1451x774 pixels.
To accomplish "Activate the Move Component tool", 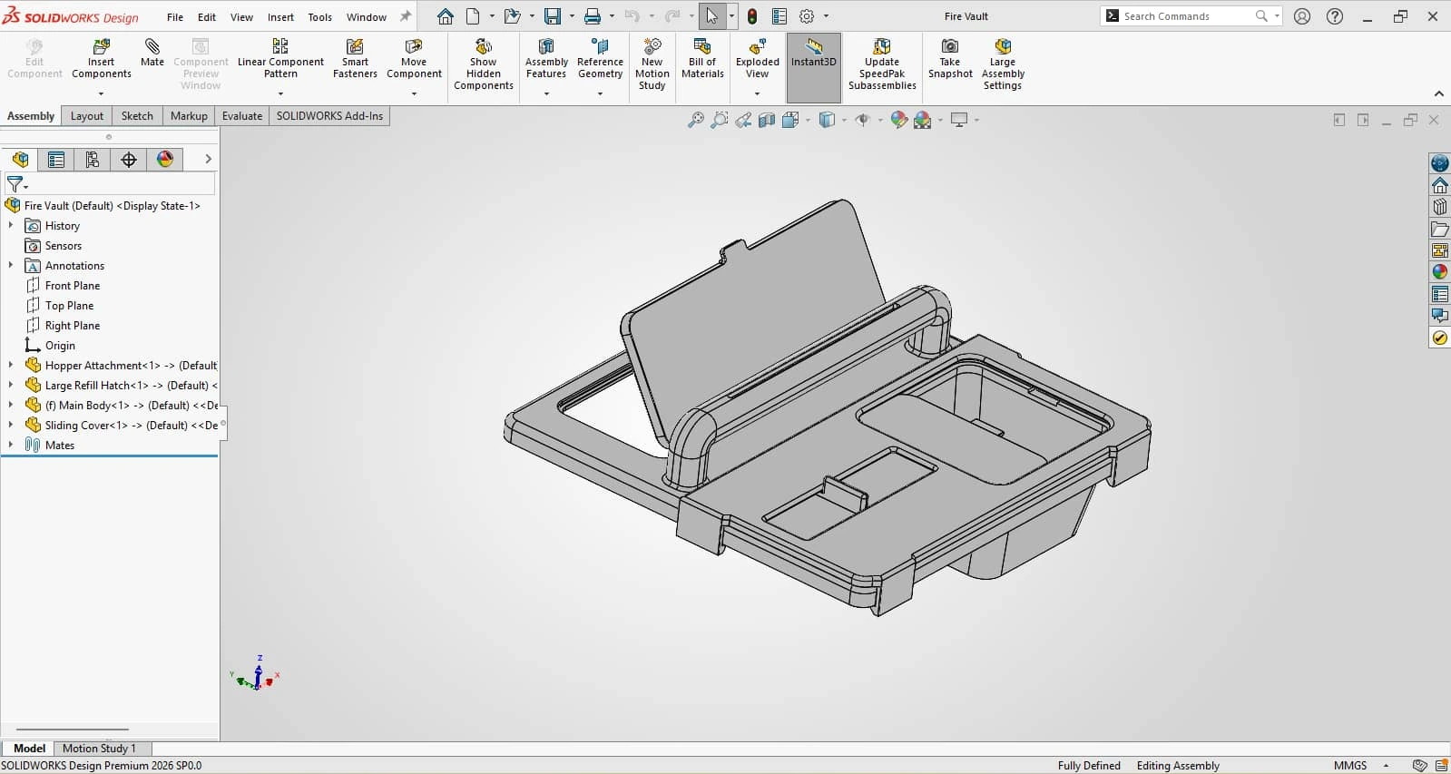I will pos(414,60).
